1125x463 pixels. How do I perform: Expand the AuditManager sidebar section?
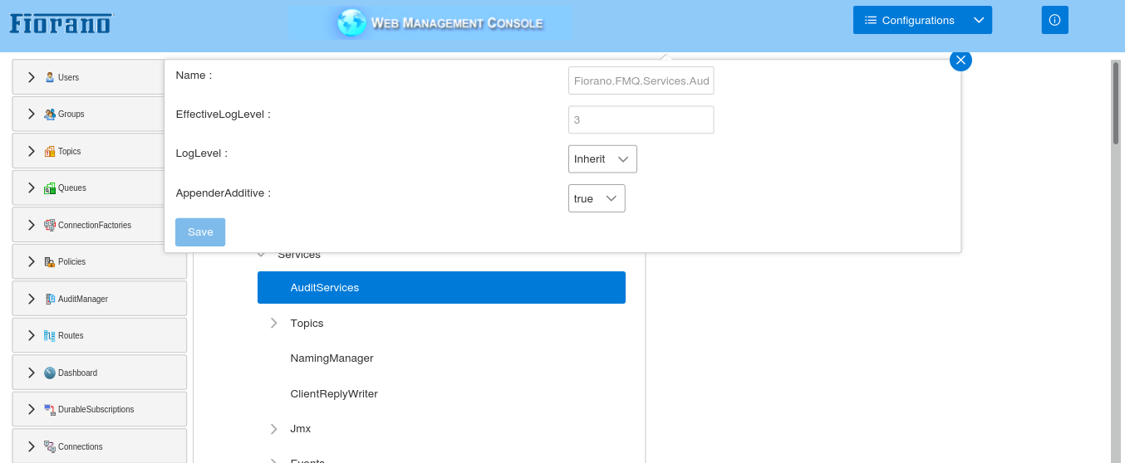[x=32, y=299]
